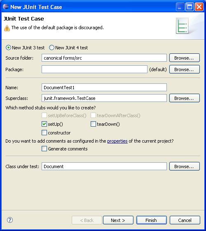Viewport: 206px width, 231px height.
Task: Click Finish to create test case
Action: 152,220
